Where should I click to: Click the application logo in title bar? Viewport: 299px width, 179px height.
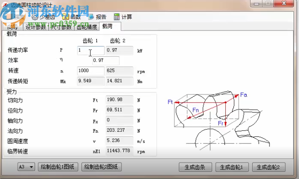click(x=5, y=5)
